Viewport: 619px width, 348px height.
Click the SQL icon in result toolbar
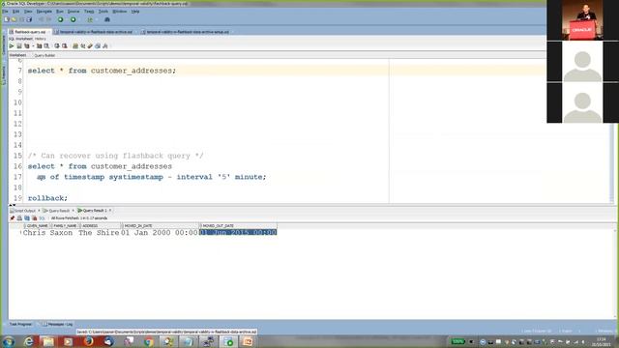[42, 217]
